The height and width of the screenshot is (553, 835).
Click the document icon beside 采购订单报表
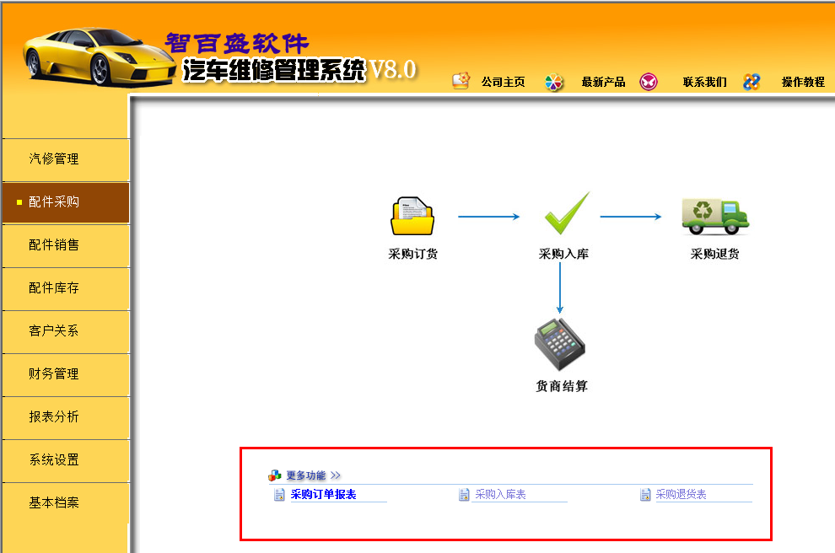pos(279,495)
